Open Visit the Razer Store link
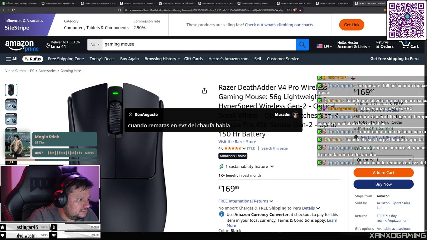 click(237, 142)
